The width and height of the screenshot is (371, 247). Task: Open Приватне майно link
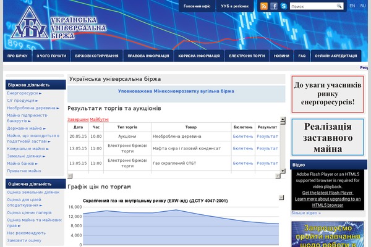24,170
